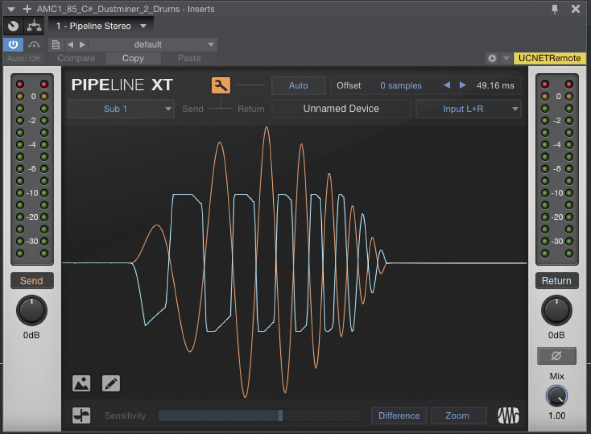Click the wrench tools icon

pos(221,85)
